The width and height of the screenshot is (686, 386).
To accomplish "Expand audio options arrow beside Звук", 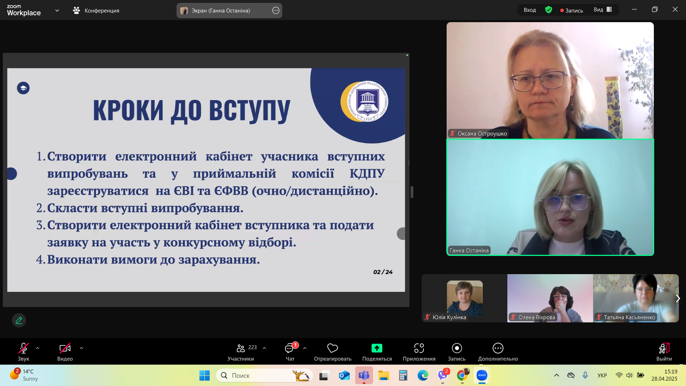I will click(x=38, y=348).
